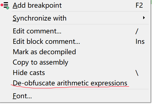Click the F2 shortcut label of Add breakpoint
The image size is (152, 104).
coord(139,5)
